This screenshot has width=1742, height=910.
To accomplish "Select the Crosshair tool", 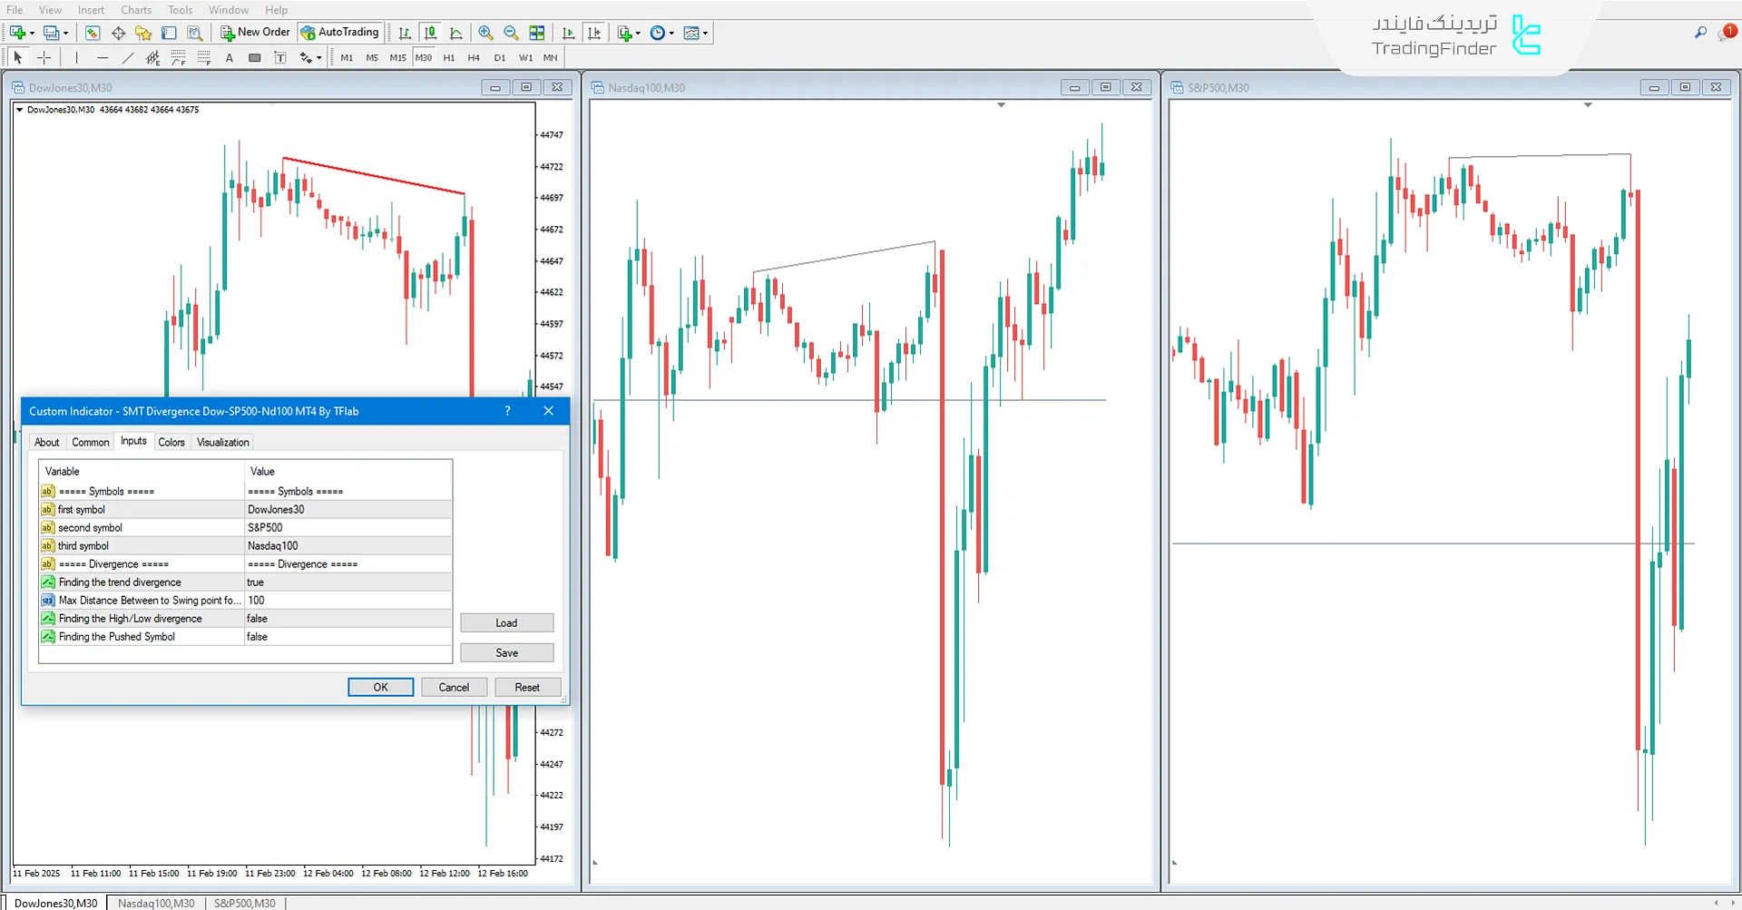I will pyautogui.click(x=44, y=57).
